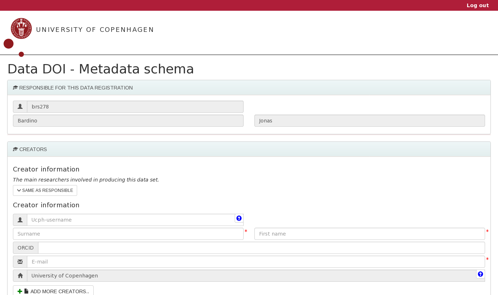Click the First name input field
Screen dimensions: 498x295
(x=370, y=234)
